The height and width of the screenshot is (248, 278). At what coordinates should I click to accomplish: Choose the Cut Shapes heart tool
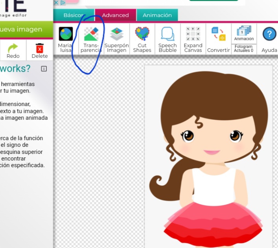point(142,39)
